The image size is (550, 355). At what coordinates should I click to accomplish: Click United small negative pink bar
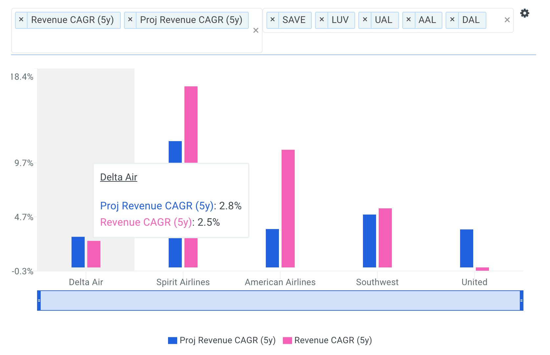tap(482, 269)
